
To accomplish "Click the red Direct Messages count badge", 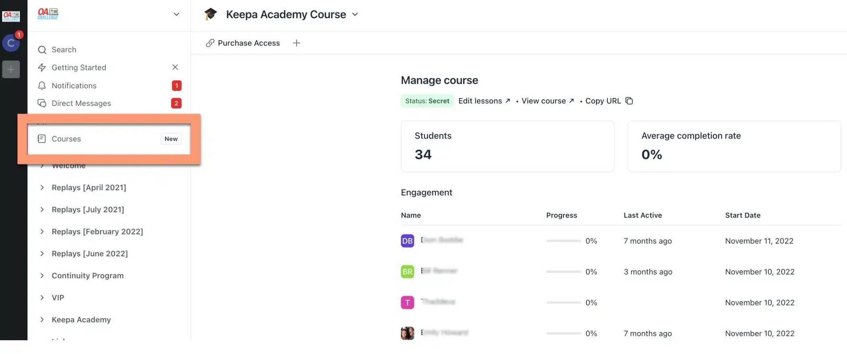I will (x=176, y=103).
